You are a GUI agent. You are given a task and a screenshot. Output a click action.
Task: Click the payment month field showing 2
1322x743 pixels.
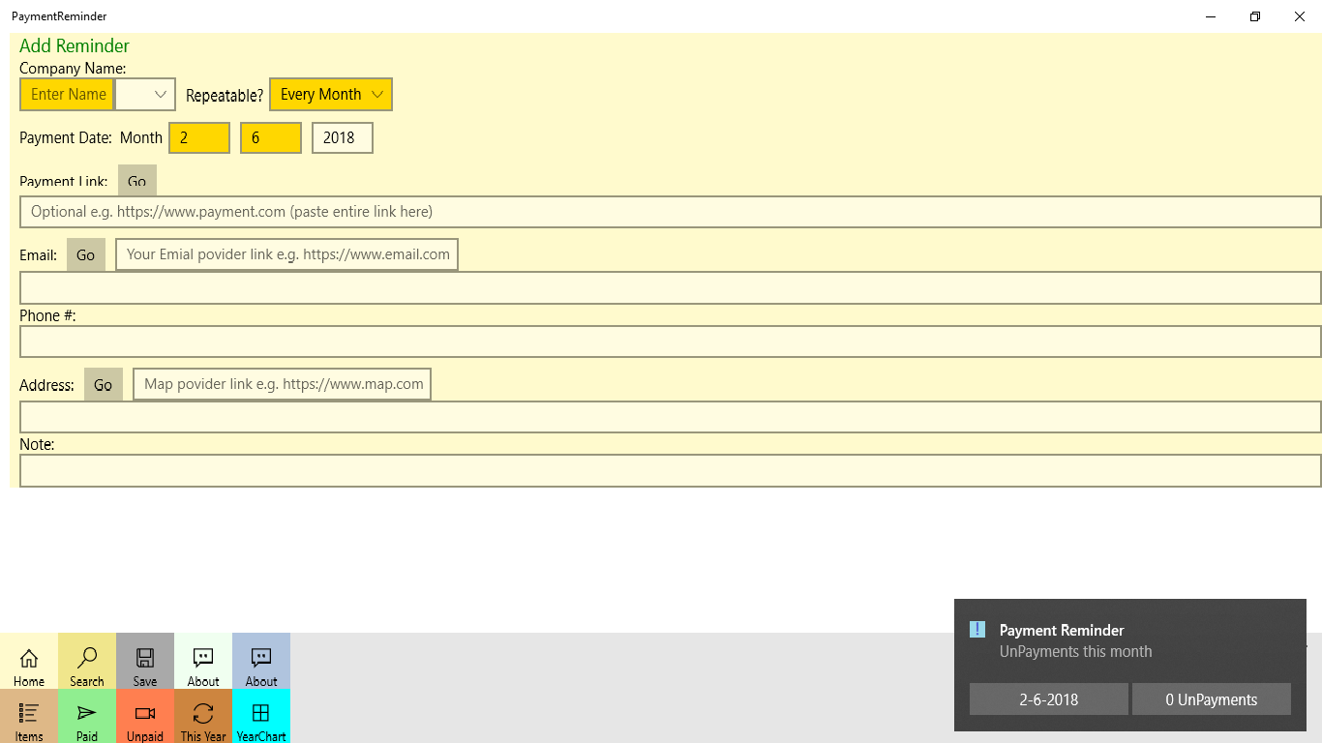tap(199, 137)
